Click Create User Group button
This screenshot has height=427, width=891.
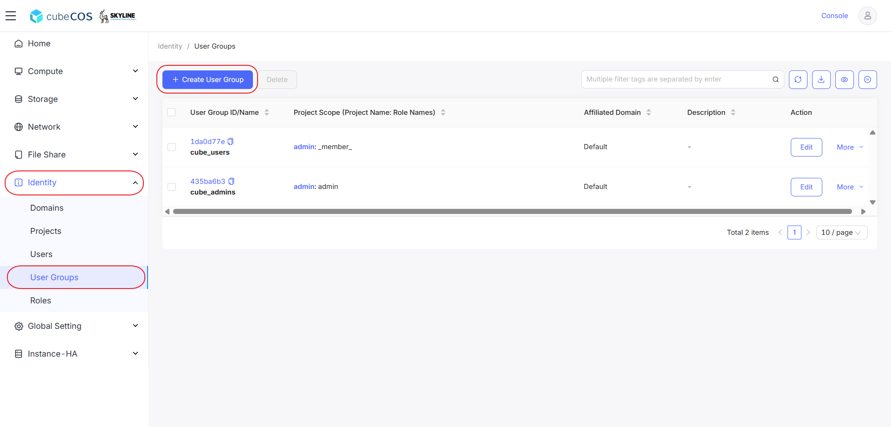[207, 80]
